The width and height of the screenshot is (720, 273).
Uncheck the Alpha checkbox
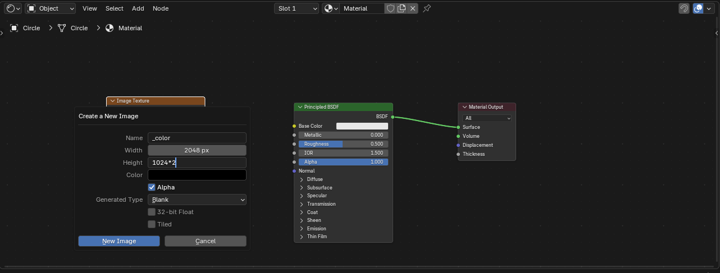pos(152,187)
